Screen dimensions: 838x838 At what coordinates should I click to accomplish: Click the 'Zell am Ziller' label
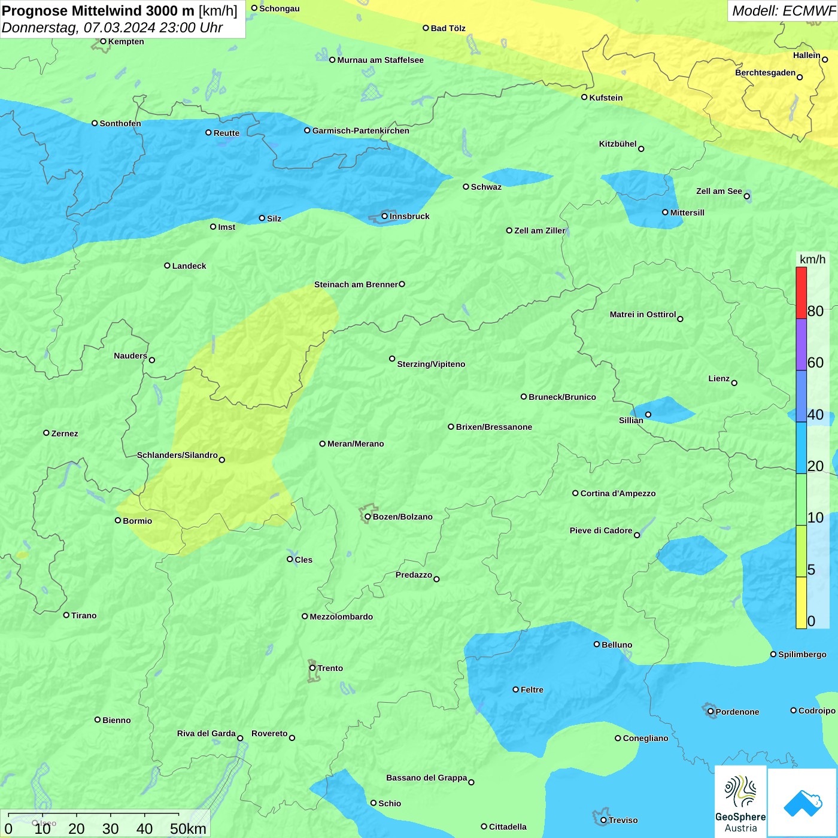[540, 230]
